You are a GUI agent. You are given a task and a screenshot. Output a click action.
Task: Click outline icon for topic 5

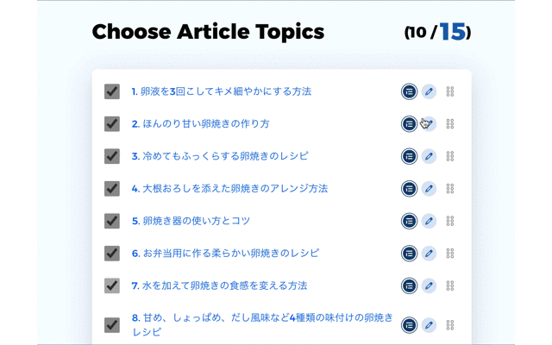tap(409, 221)
